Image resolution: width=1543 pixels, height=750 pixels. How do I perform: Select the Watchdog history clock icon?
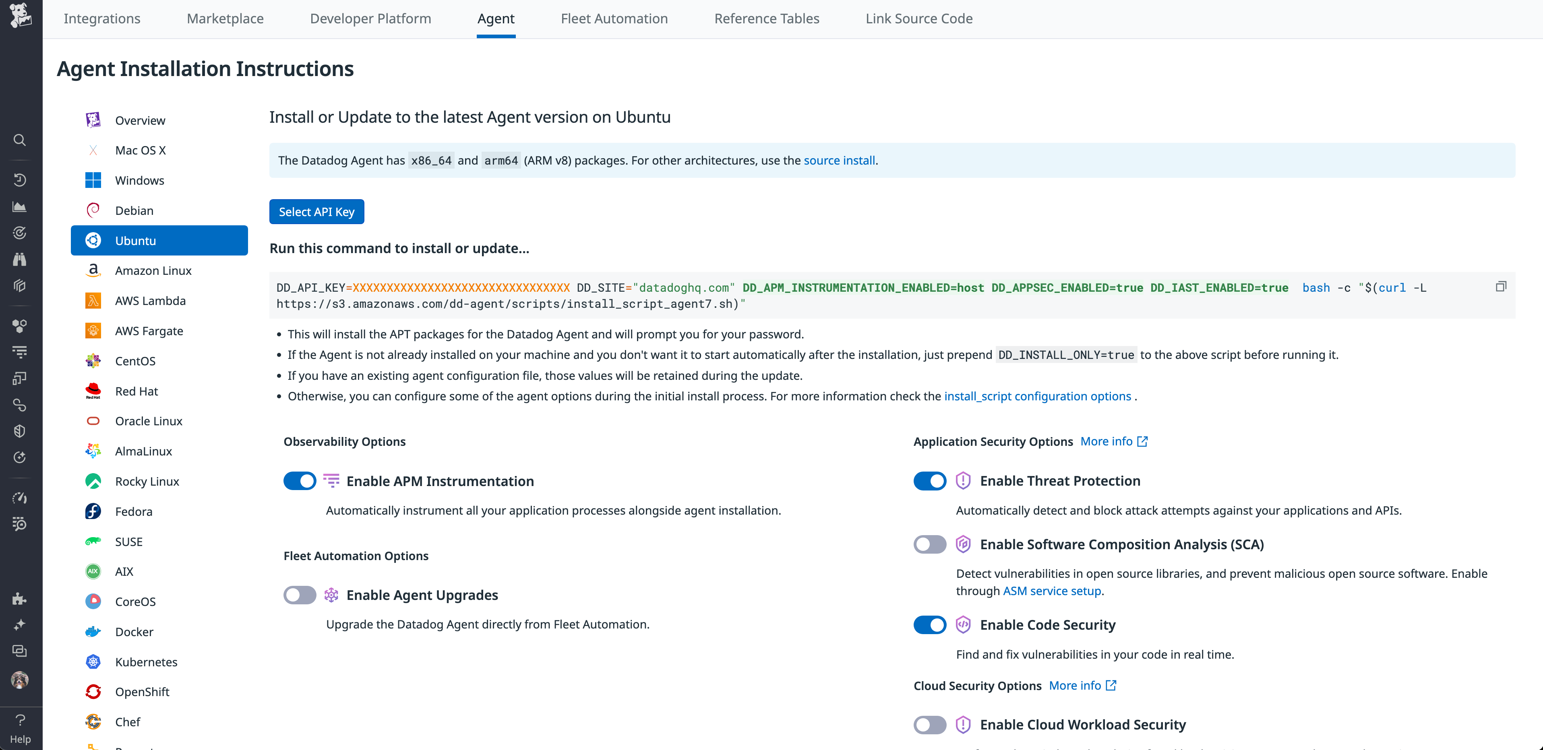click(20, 179)
